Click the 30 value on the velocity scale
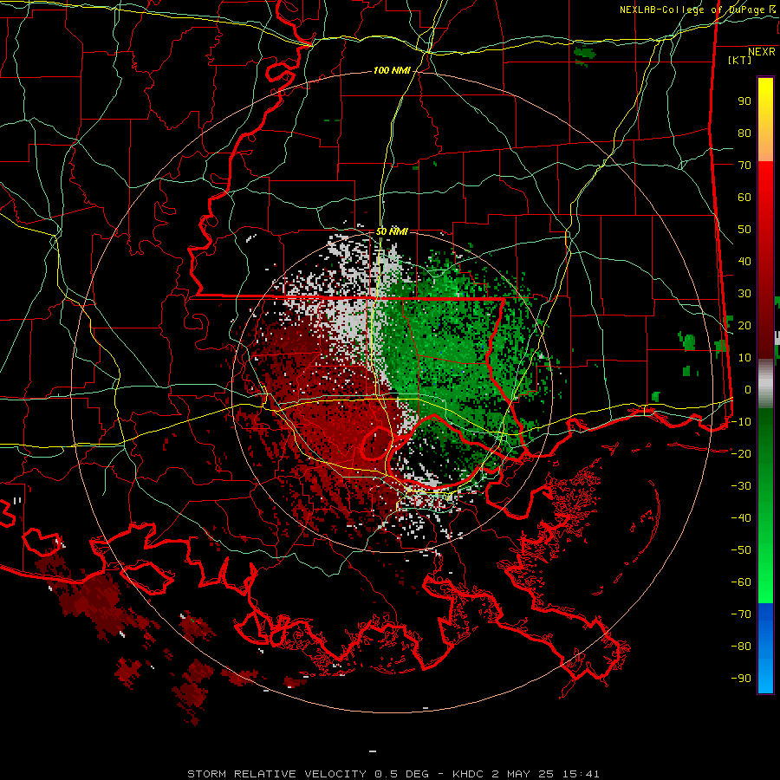Viewport: 780px width, 780px height. pyautogui.click(x=744, y=294)
